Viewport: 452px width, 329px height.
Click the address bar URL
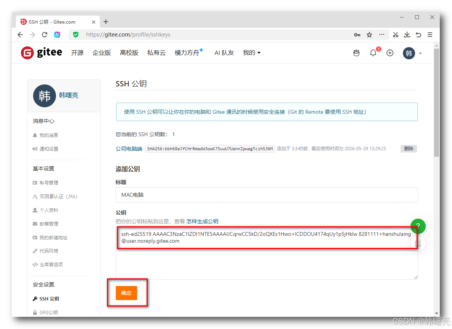click(x=128, y=35)
